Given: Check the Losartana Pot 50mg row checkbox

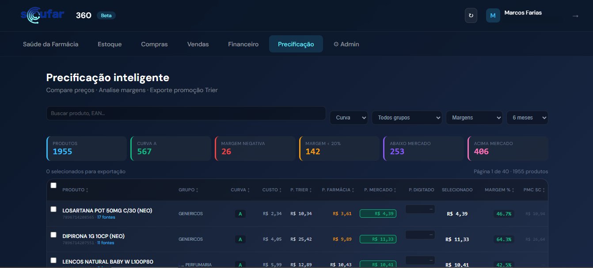Looking at the screenshot, I should coord(53,209).
